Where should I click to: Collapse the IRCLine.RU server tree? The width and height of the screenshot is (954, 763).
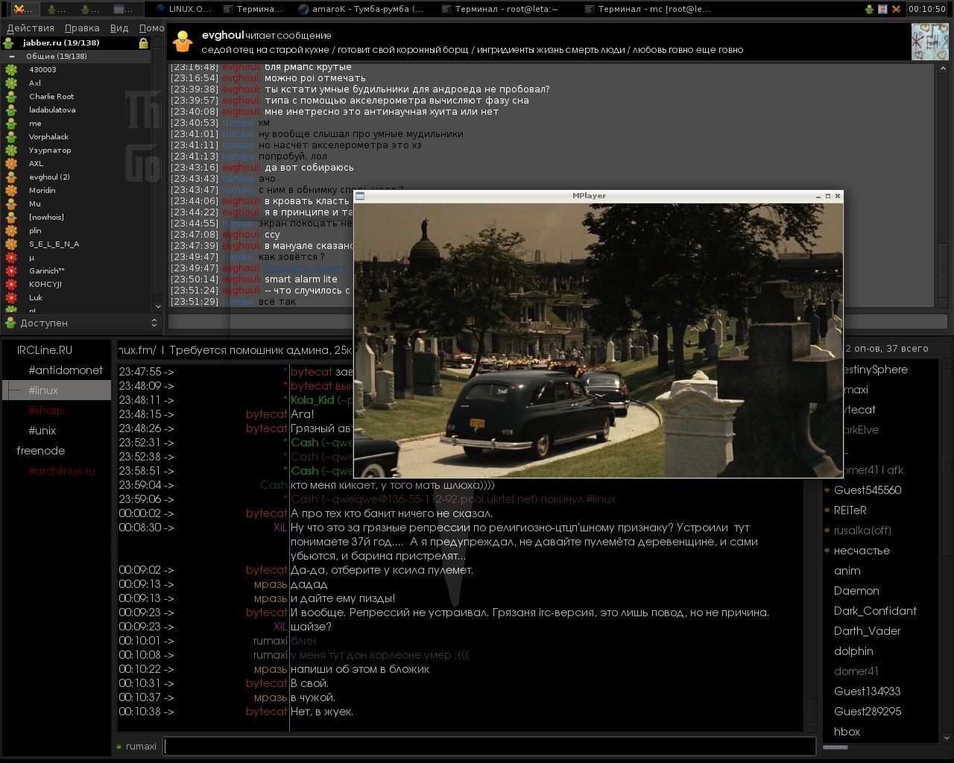coord(44,350)
